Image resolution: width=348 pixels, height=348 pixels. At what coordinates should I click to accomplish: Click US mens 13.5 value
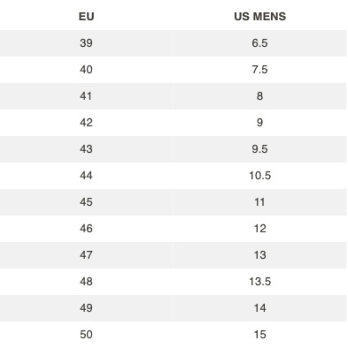(x=259, y=282)
